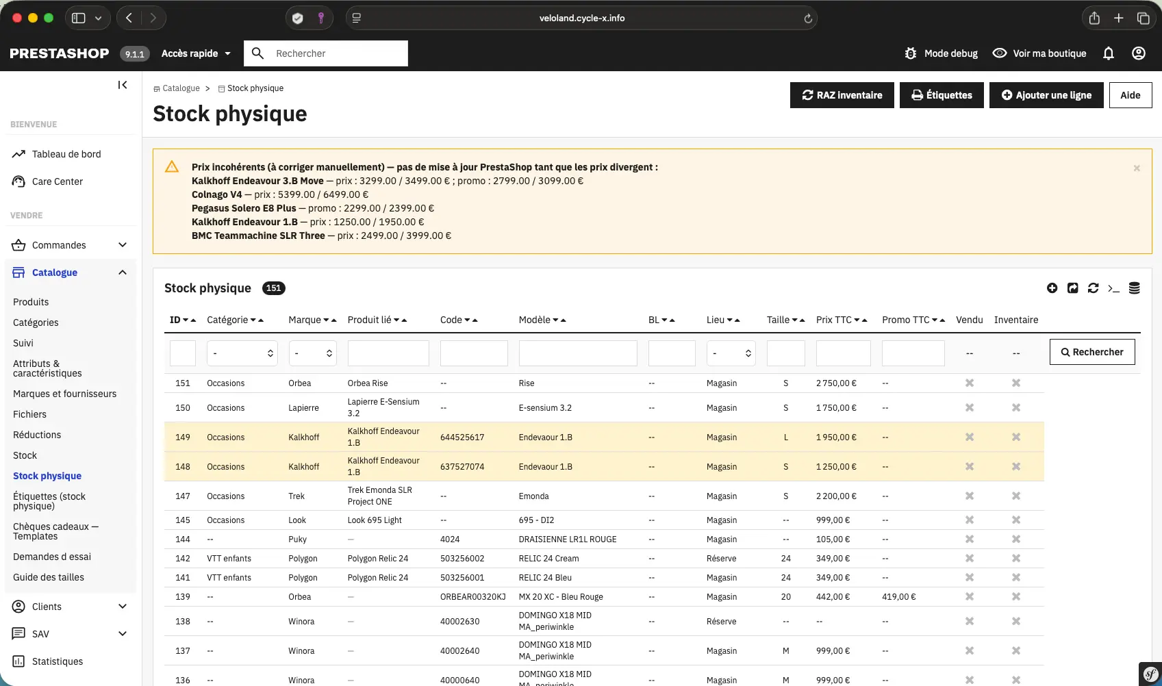The height and width of the screenshot is (686, 1162).
Task: Add new record via plus icon in table header
Action: pyautogui.click(x=1052, y=288)
